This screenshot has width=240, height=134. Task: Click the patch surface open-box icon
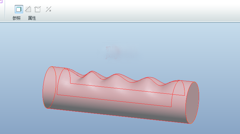point(38,9)
